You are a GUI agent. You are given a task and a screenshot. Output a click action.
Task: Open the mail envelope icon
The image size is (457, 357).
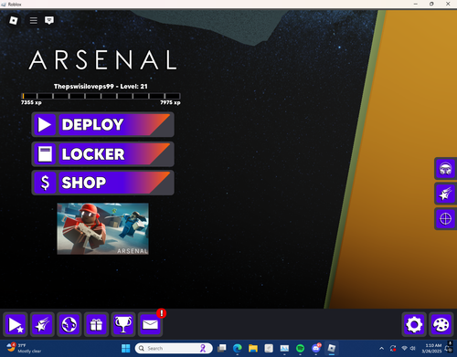pos(150,324)
